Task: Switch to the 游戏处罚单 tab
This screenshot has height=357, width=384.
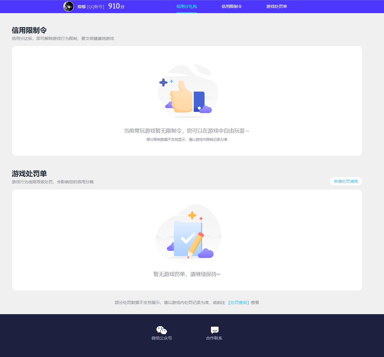Action: tap(277, 6)
